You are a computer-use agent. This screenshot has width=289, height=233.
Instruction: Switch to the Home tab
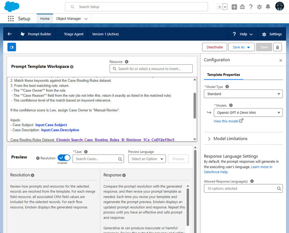click(45, 19)
